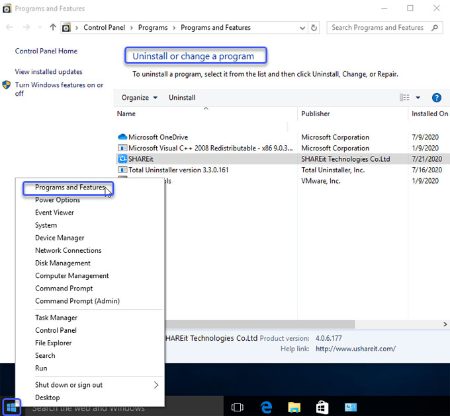Click the VMware, Inc. publisher cell
Viewport: 450px width, 416px height.
tap(321, 181)
